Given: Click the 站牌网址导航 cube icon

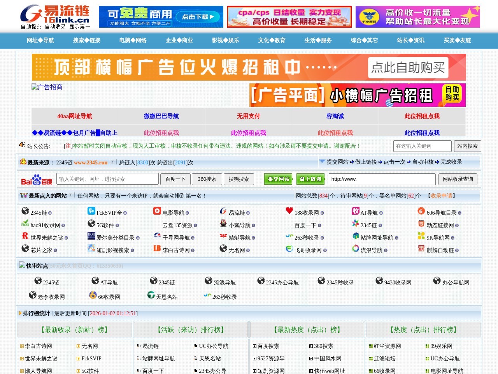Looking at the screenshot, I should 356,236.
